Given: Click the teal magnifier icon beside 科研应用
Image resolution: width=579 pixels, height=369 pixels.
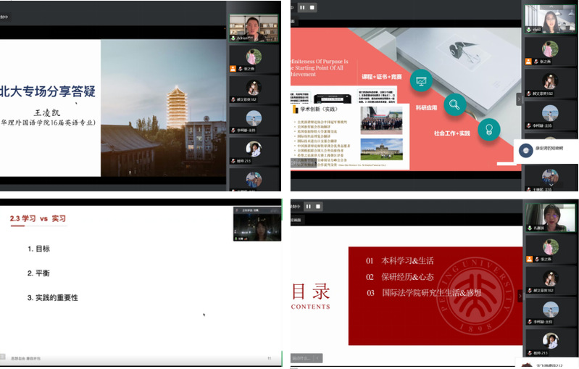Looking at the screenshot, I should [454, 105].
